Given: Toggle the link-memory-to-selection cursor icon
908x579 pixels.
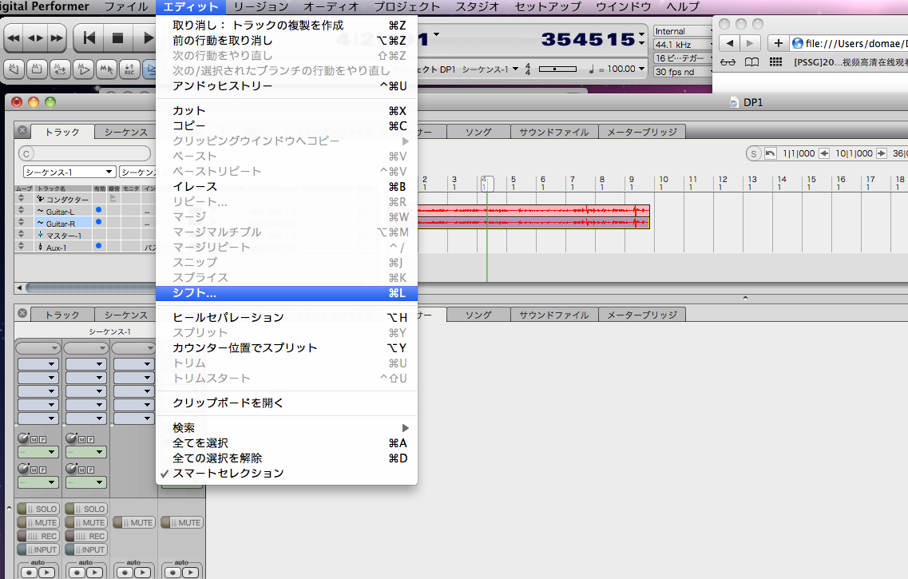Looking at the screenshot, I should pos(106,69).
